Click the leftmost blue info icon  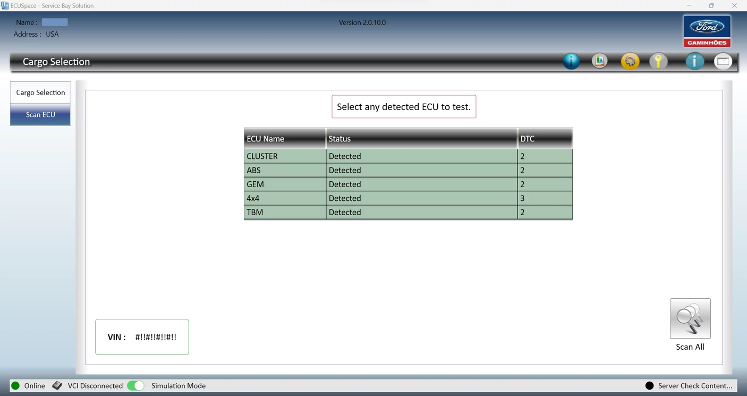tap(571, 61)
